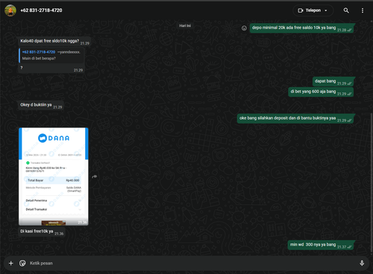Open the contact's profile picture
373x274 pixels.
coord(10,10)
